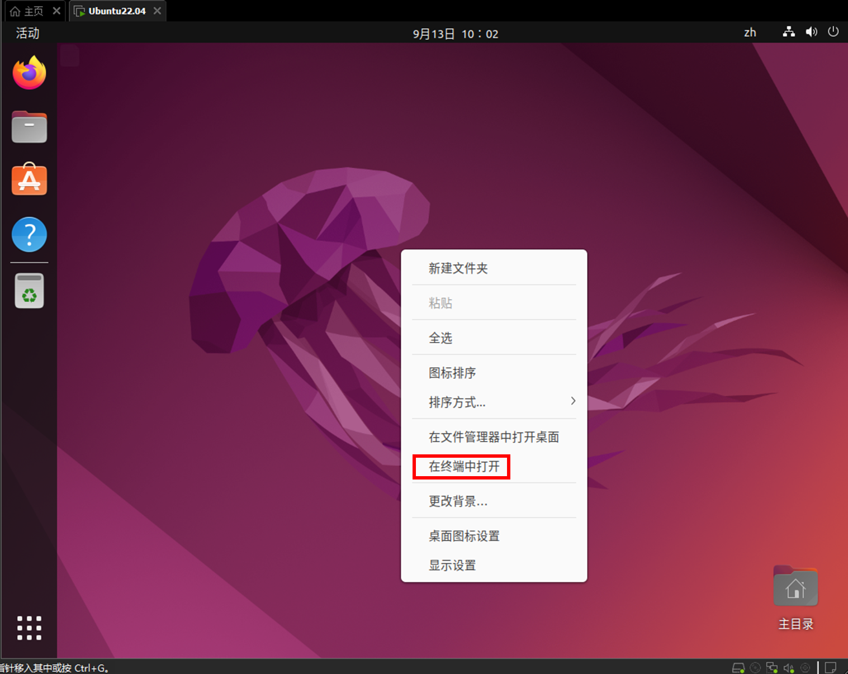The height and width of the screenshot is (674, 848).
Task: Select 更改背景 menu entry
Action: coord(458,501)
